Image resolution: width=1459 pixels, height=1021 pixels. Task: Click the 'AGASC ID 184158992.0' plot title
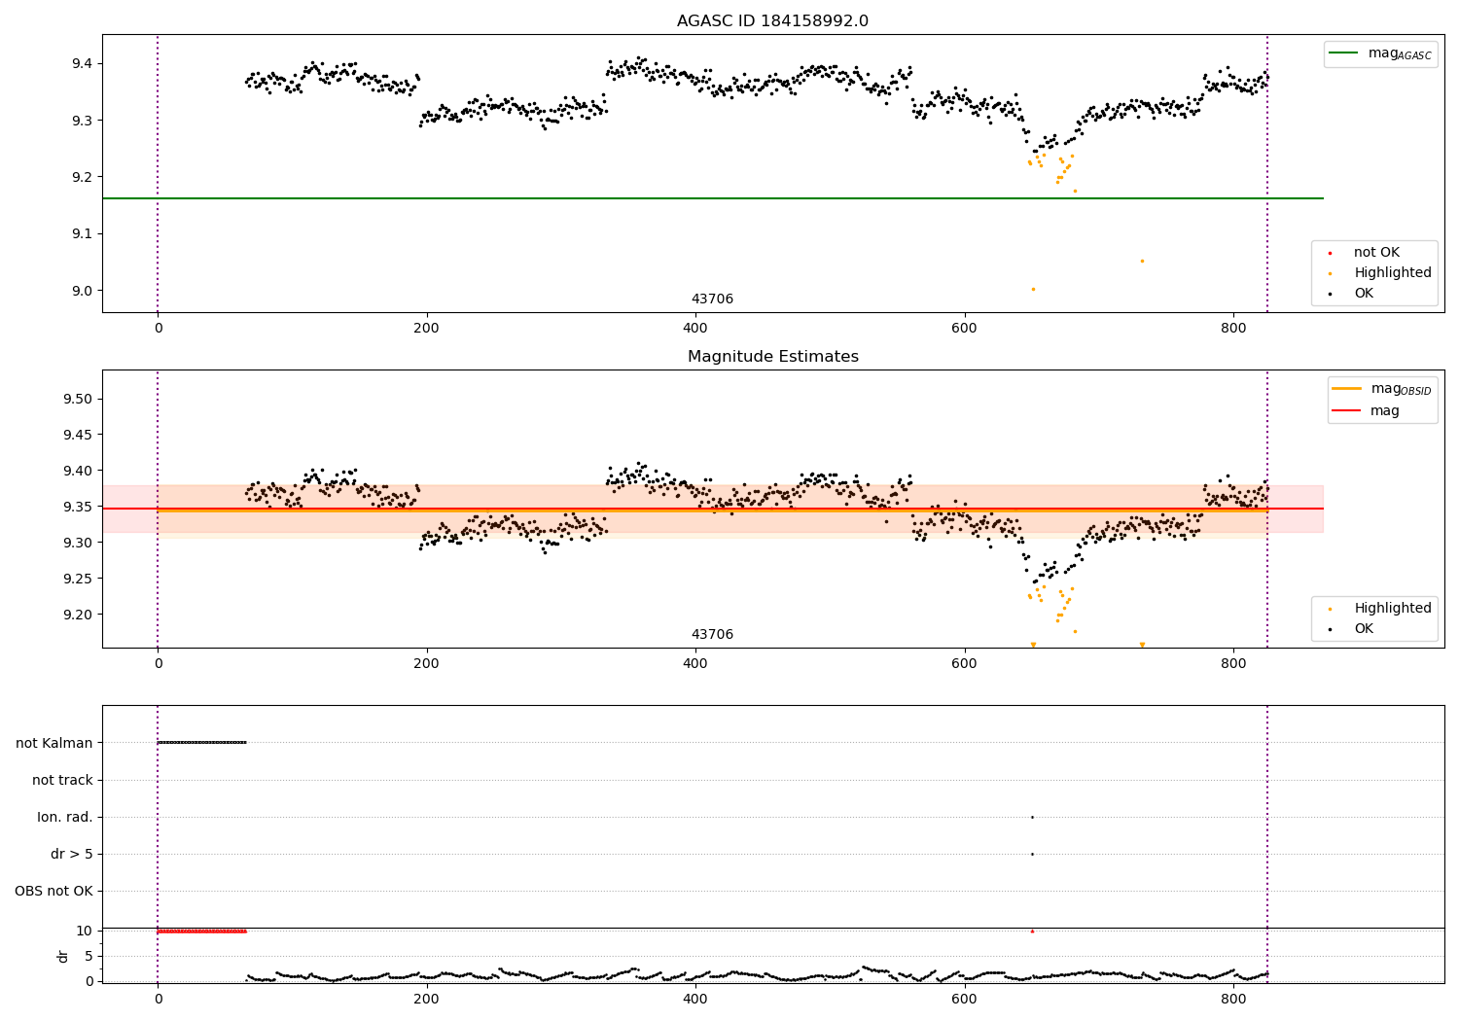point(772,21)
